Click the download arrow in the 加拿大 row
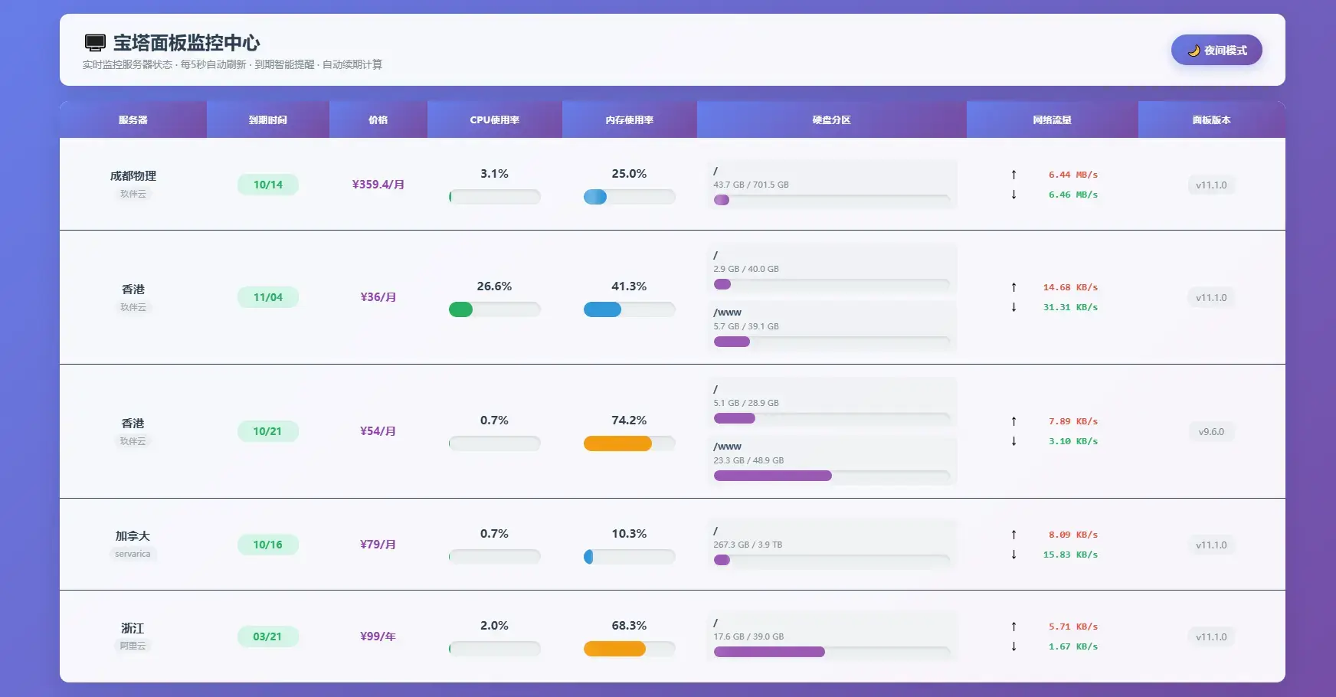This screenshot has height=697, width=1336. 1013,555
